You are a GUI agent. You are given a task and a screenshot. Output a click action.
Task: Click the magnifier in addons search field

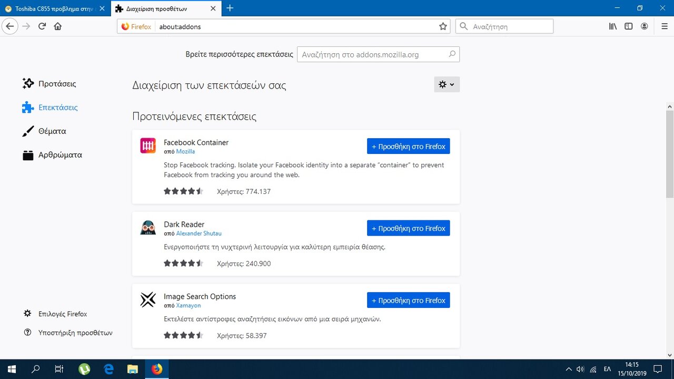click(452, 54)
